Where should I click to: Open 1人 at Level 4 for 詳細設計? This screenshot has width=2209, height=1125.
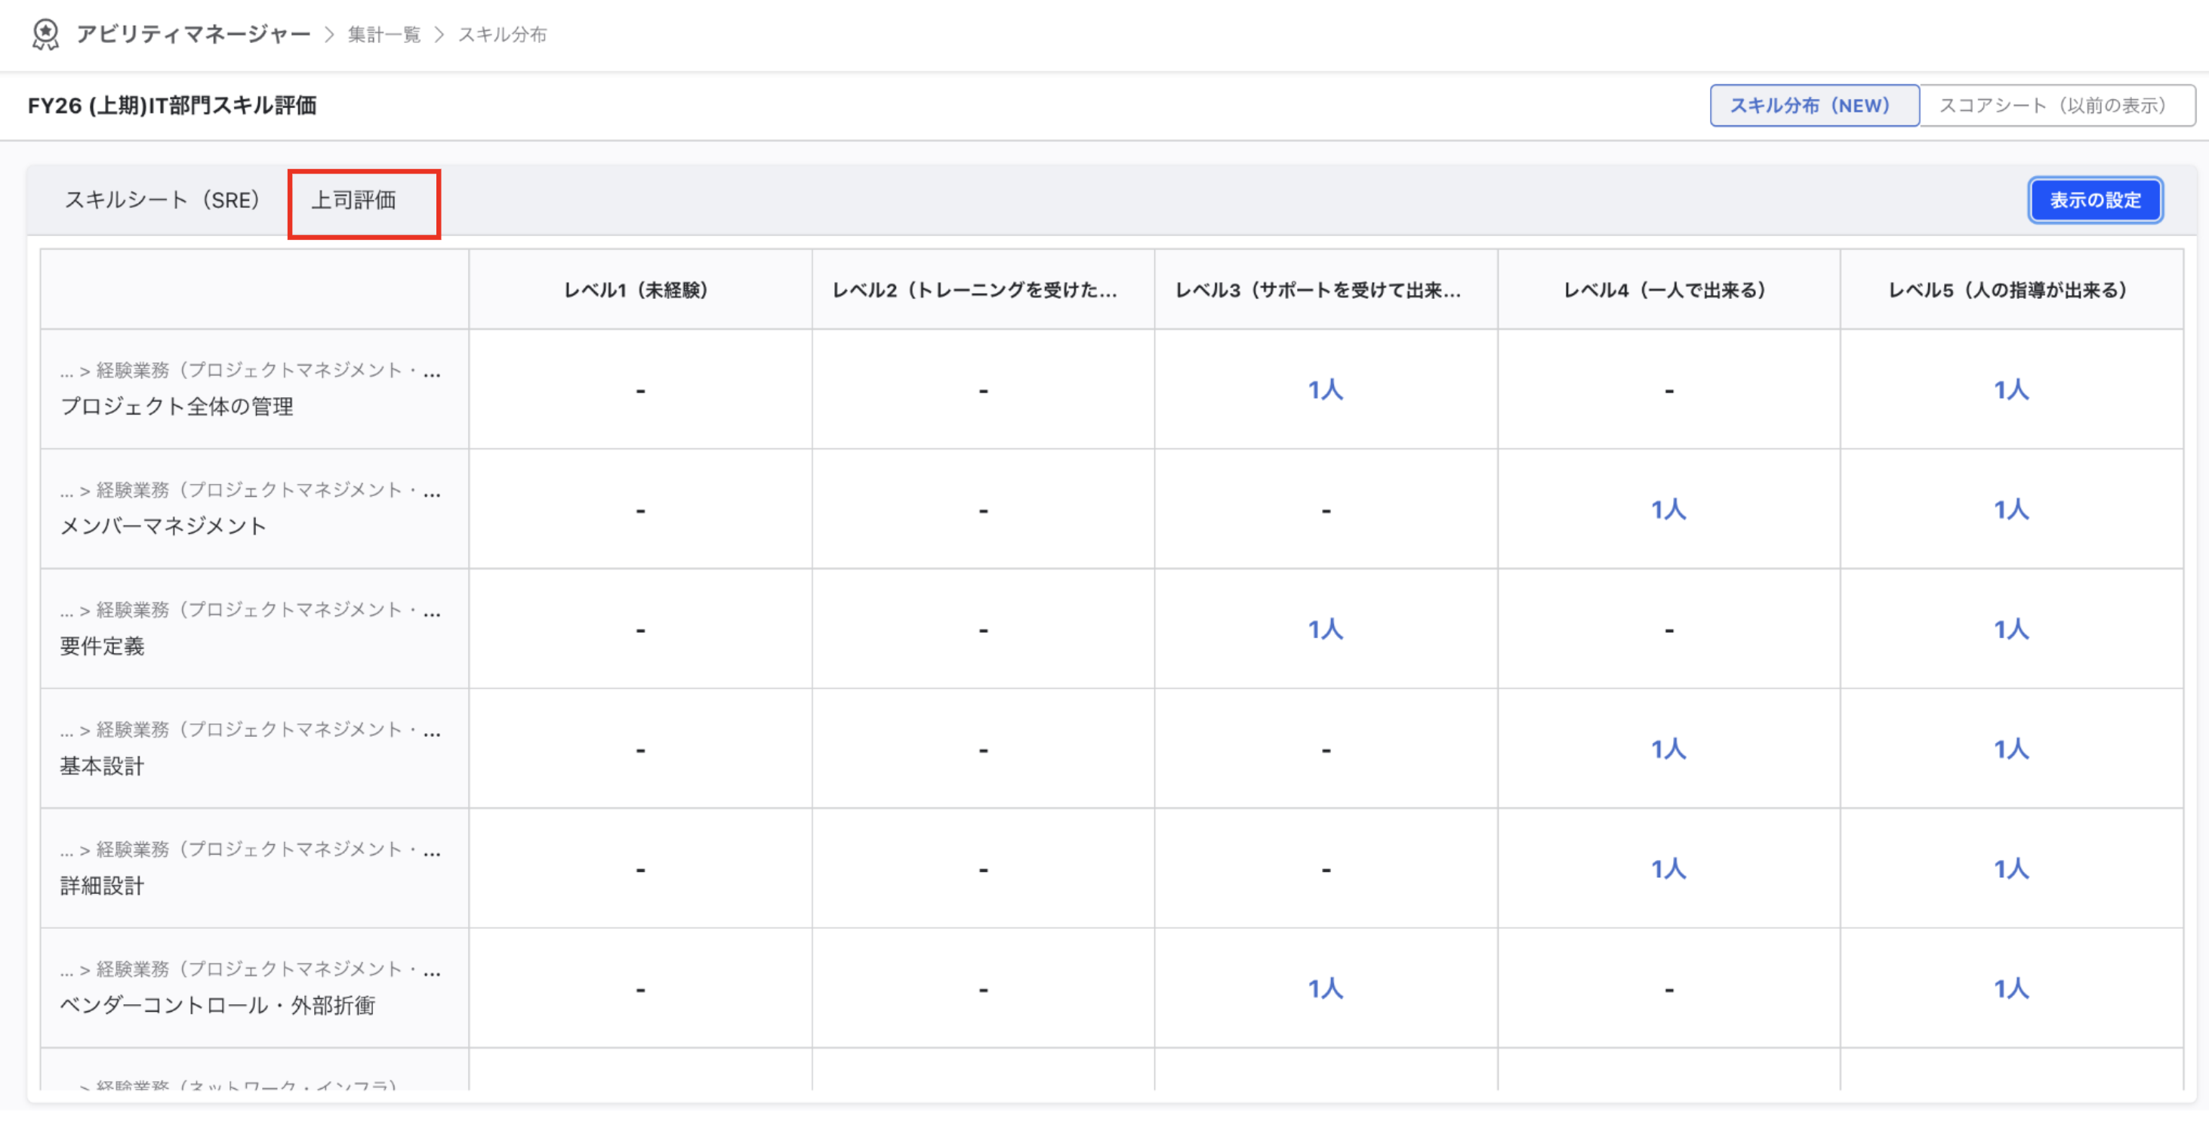pos(1668,871)
